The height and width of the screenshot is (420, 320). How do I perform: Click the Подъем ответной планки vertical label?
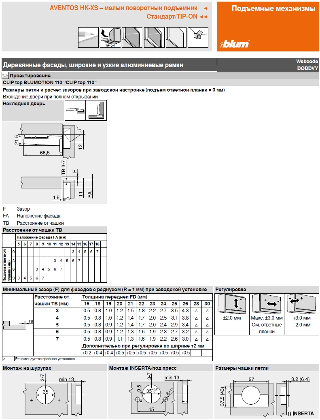(x=6, y=265)
